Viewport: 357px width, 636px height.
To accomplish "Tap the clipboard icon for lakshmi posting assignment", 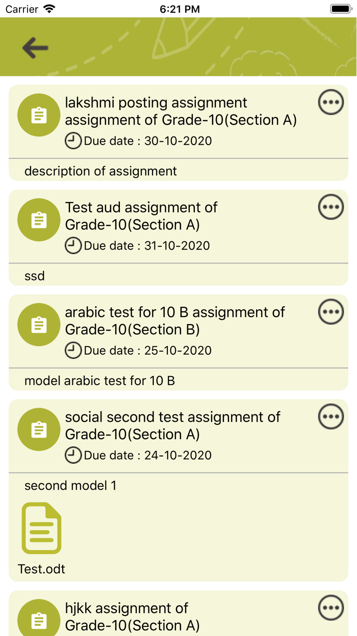I will (39, 115).
